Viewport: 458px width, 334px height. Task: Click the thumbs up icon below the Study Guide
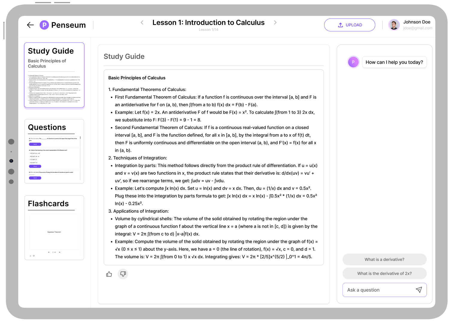click(x=109, y=274)
